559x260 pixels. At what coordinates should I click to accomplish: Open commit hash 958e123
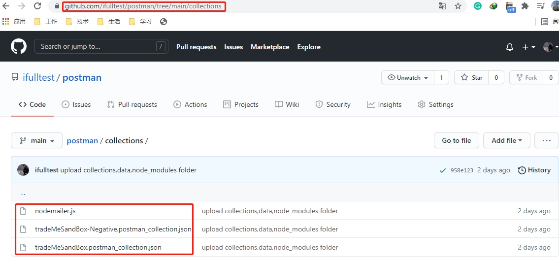point(461,170)
